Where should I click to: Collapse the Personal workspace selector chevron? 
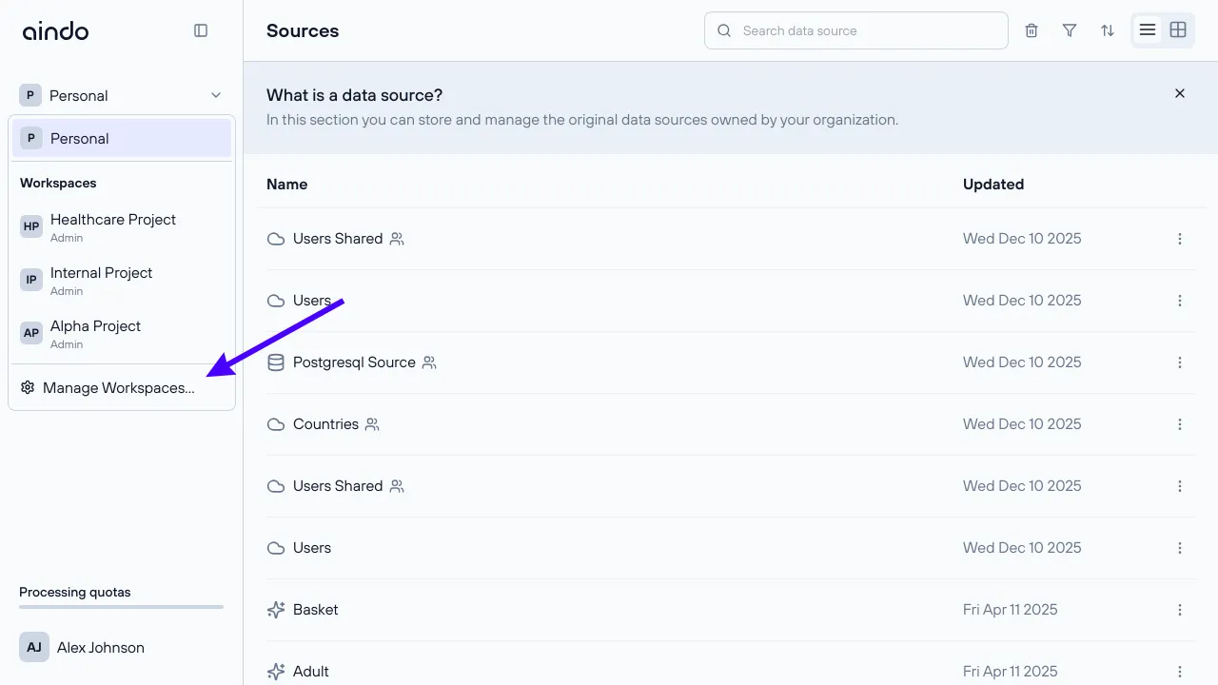point(215,95)
